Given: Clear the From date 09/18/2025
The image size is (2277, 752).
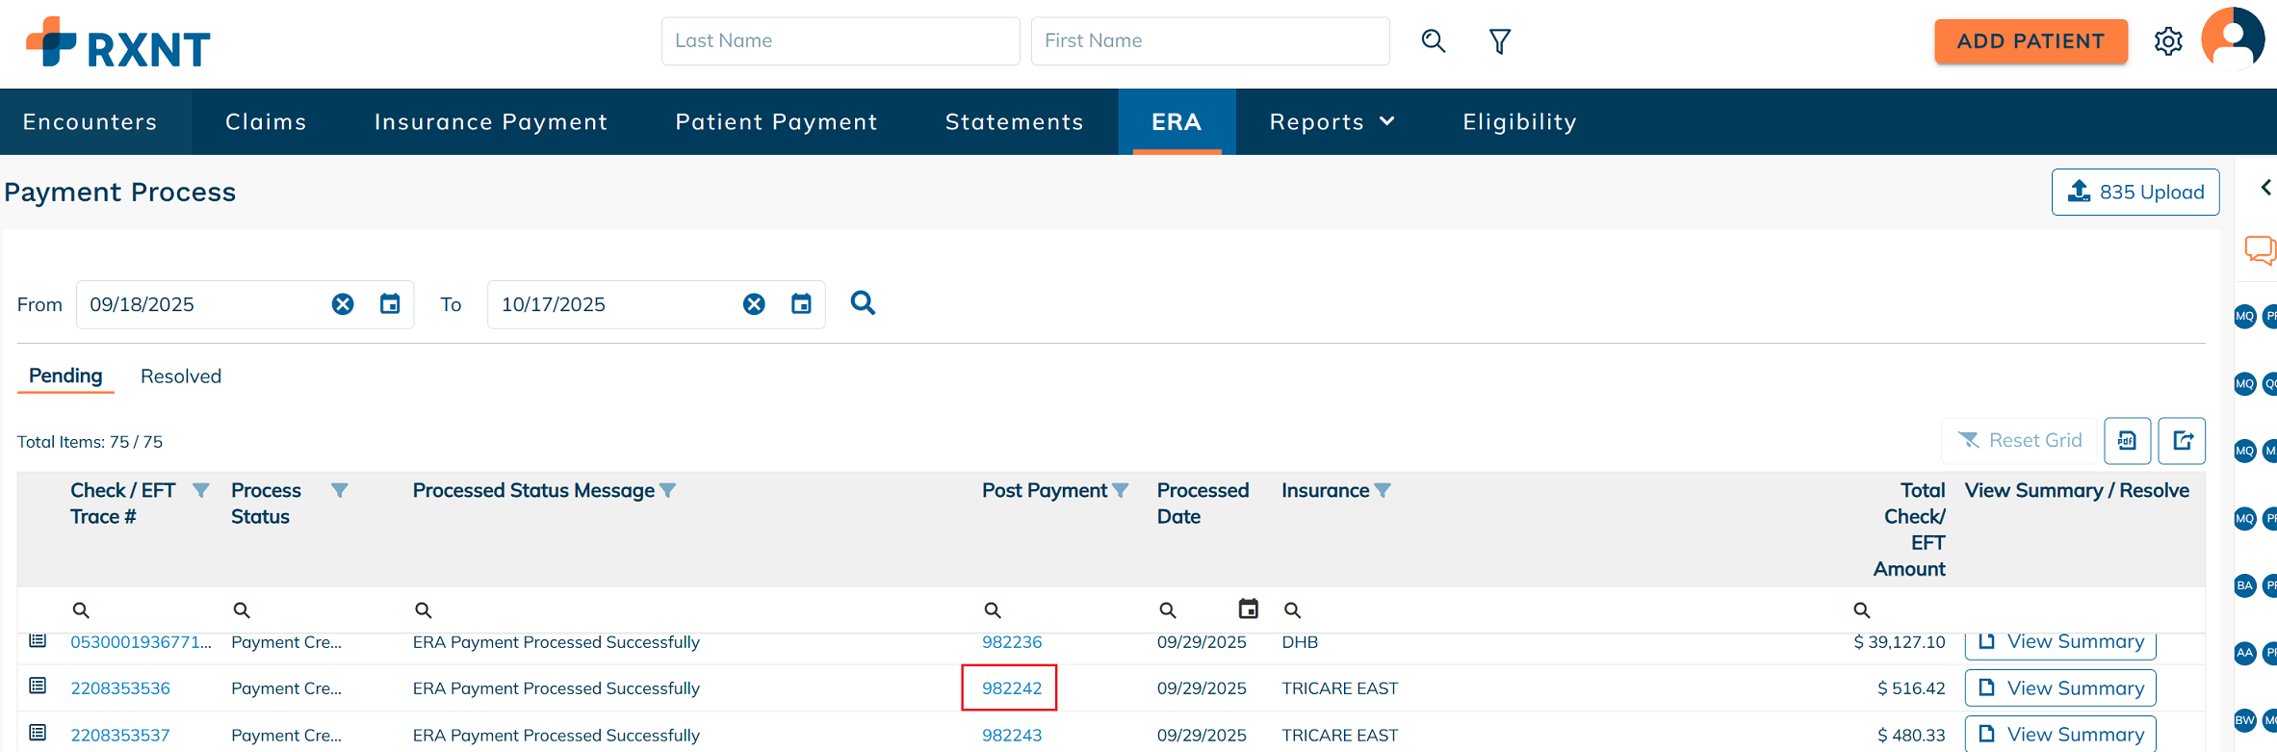Looking at the screenshot, I should pos(343,304).
